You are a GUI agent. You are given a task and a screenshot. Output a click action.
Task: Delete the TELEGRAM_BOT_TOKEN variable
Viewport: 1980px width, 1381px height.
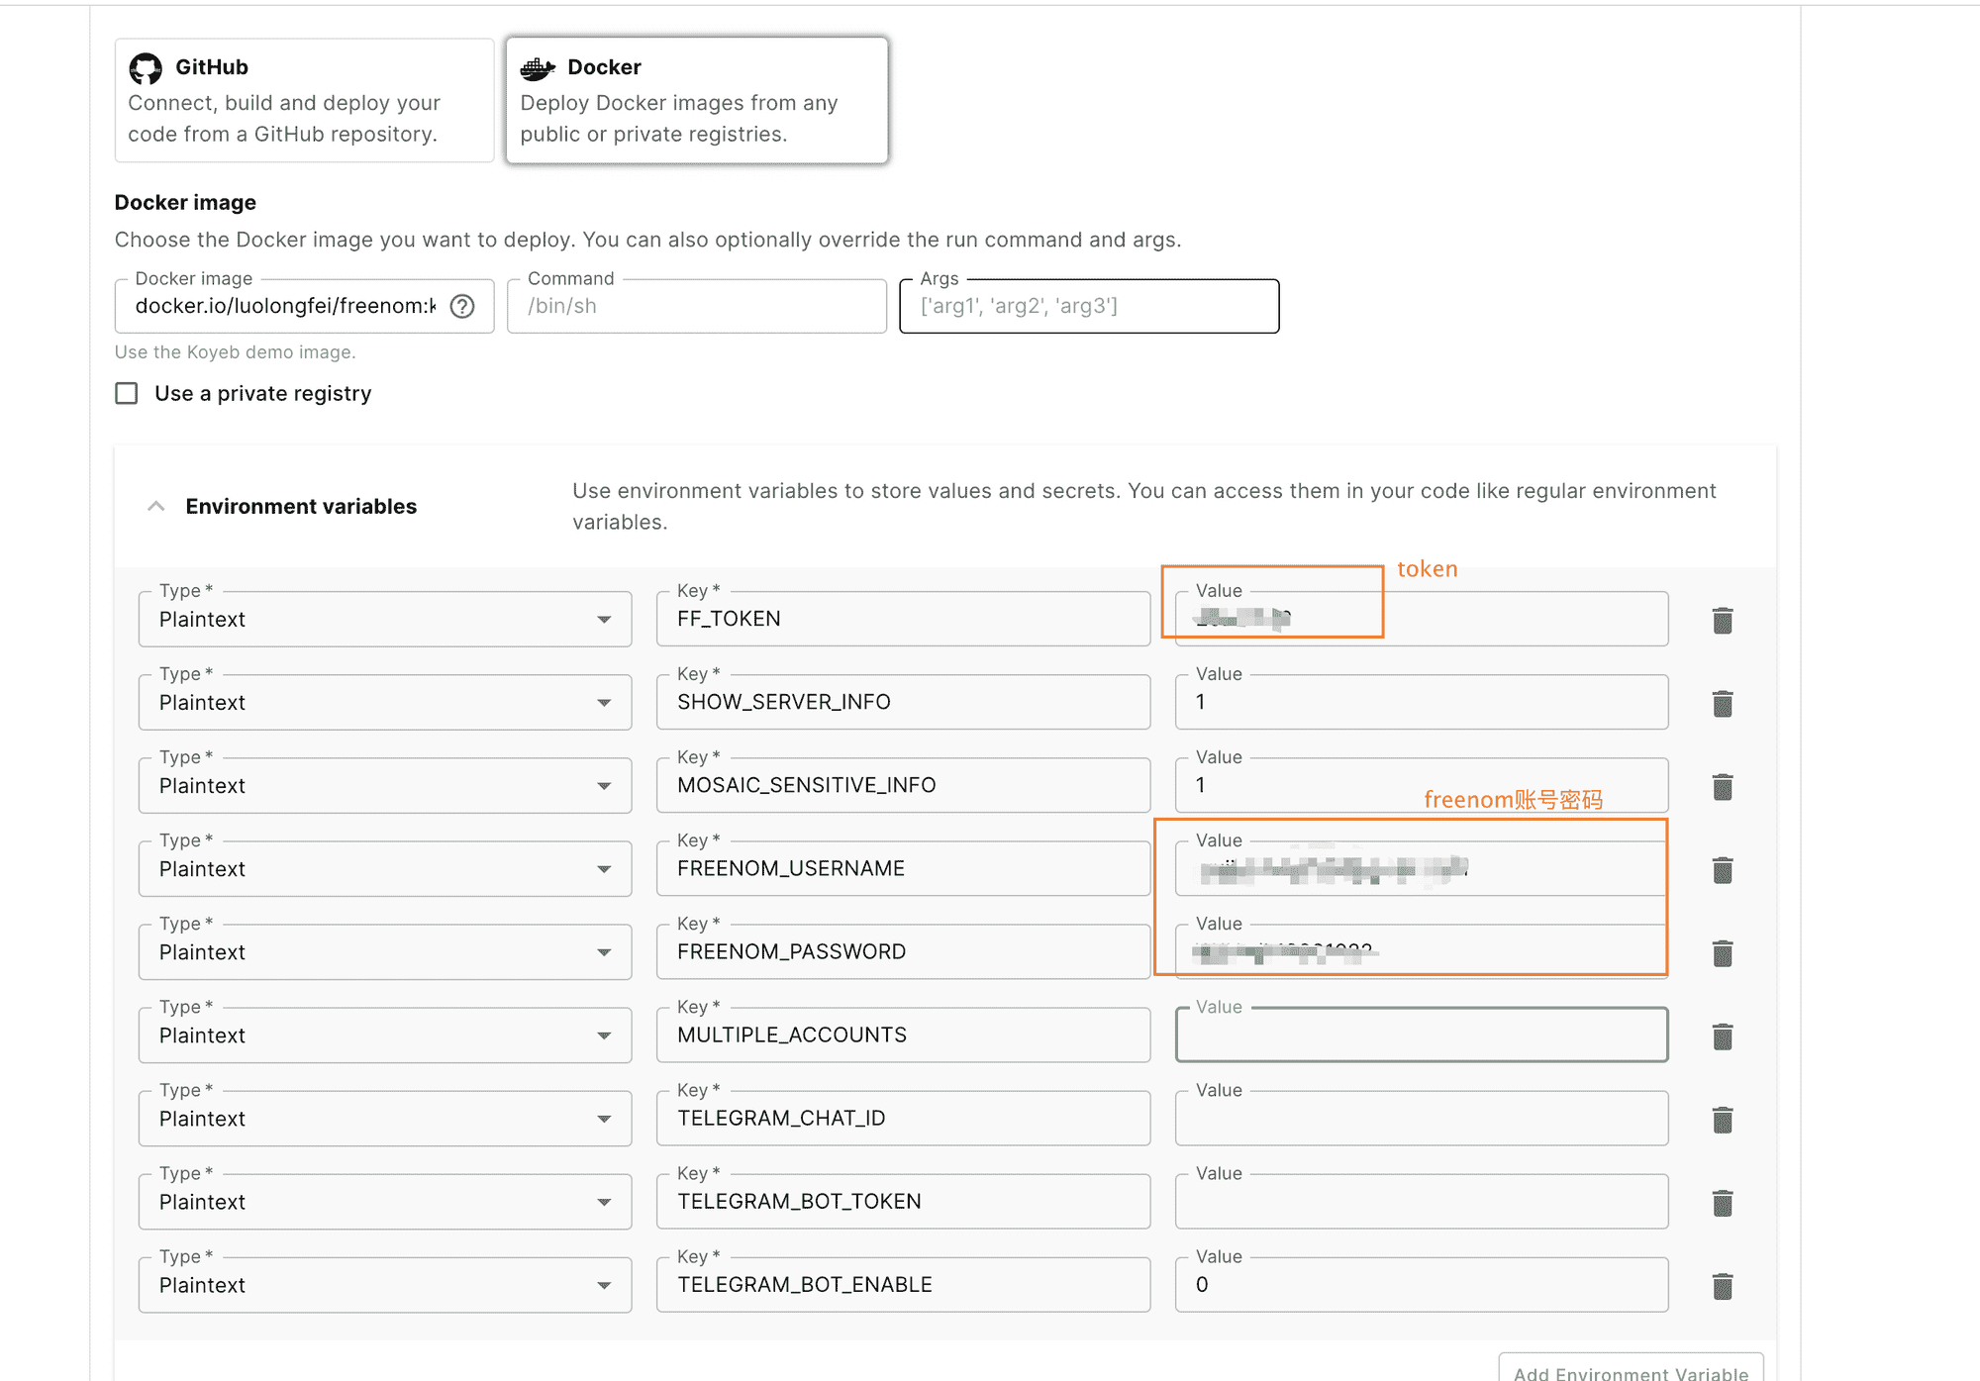(1723, 1202)
